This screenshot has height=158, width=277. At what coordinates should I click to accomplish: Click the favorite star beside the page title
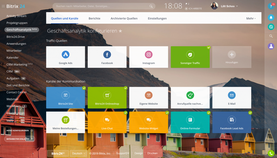tap(120, 31)
